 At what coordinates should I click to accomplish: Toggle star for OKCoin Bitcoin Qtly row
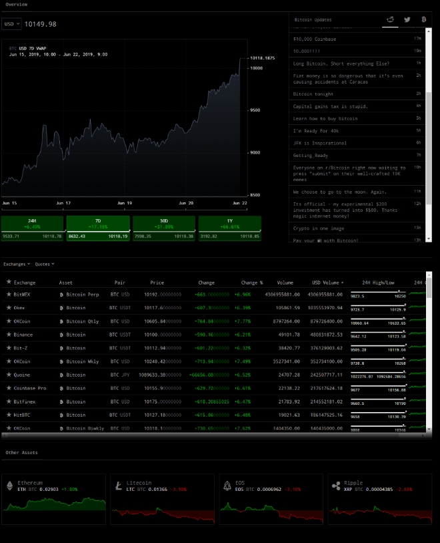pyautogui.click(x=9, y=321)
